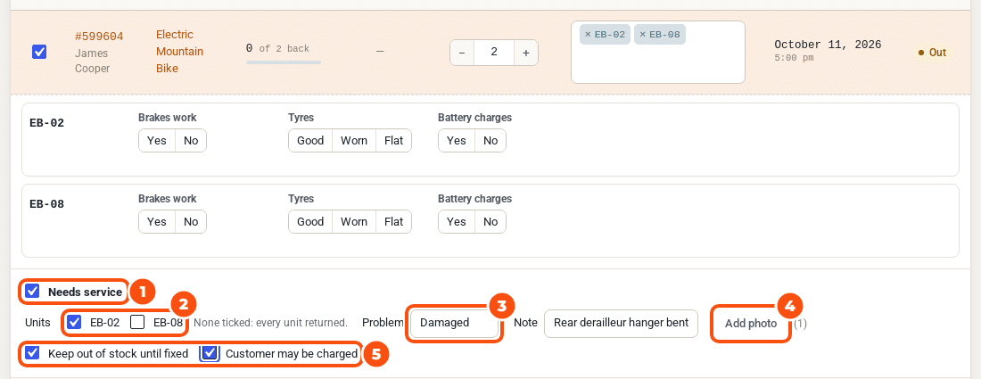Open the Problem dropdown showing Damaged
This screenshot has width=981, height=379.
pyautogui.click(x=455, y=324)
